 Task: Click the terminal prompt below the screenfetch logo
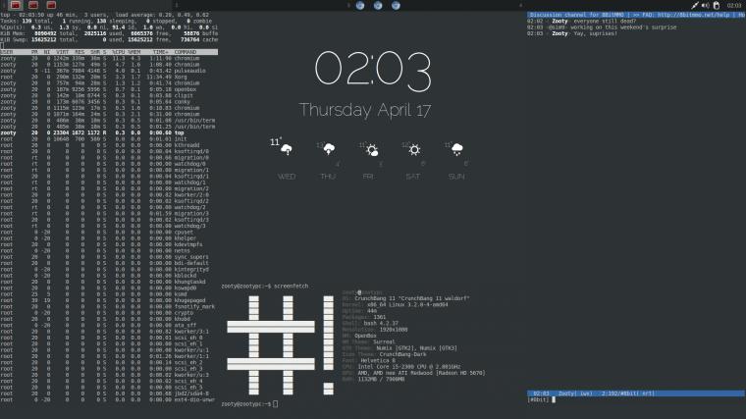[x=249, y=403]
